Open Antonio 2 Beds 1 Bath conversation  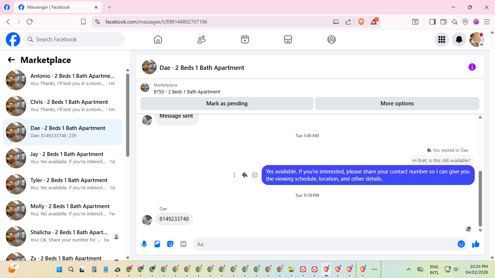pos(62,80)
